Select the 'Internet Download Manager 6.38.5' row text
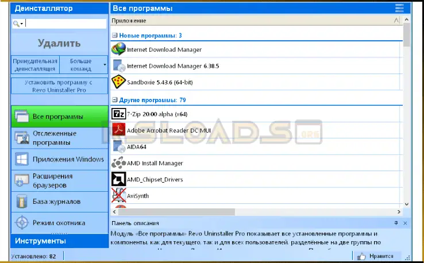 click(173, 66)
